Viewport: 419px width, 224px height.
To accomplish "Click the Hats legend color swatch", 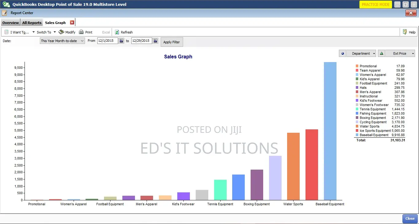I will pyautogui.click(x=357, y=88).
